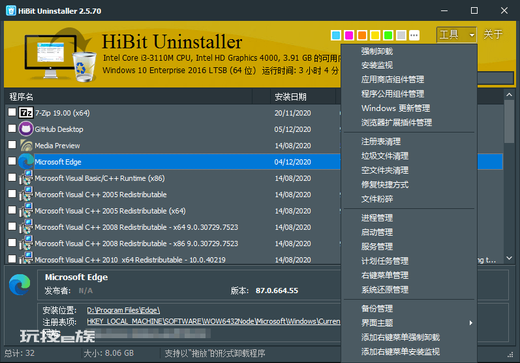
Task: Click the 大小: 8.06 GB status entry
Action: [109, 353]
